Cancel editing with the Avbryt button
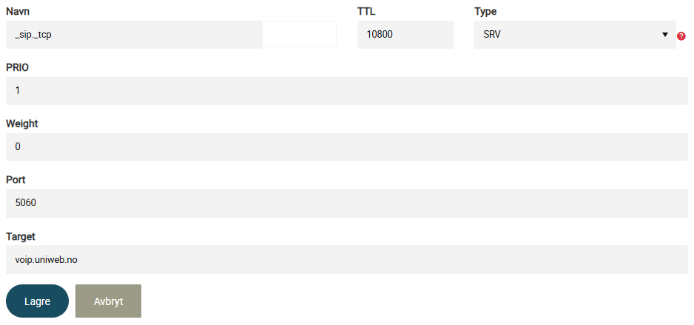Screen dimensions: 694x325 pos(109,301)
